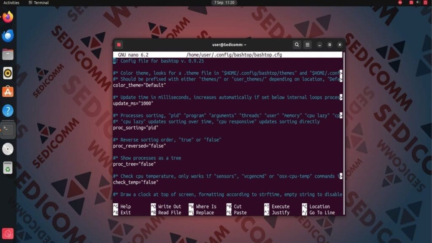Click the disc utility icon in the dock

8,148
